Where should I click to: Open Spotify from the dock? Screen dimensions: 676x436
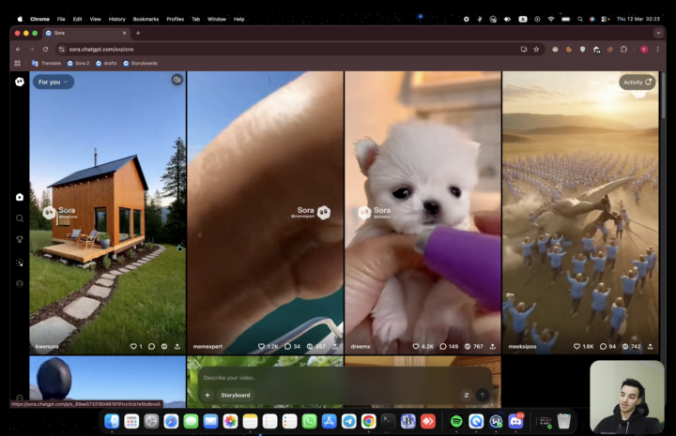click(x=456, y=421)
